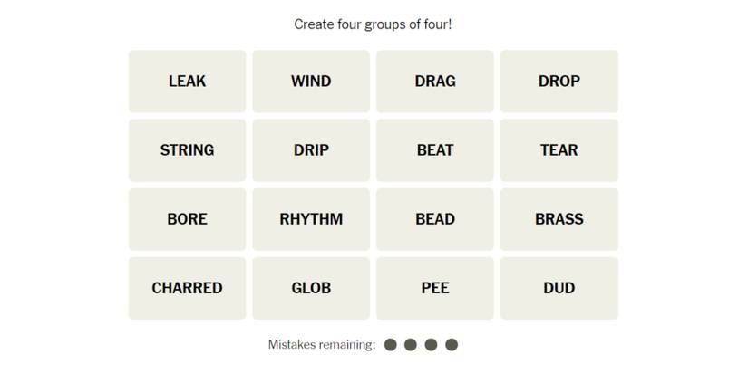The height and width of the screenshot is (374, 748).
Task: Tap the STRING tile
Action: [187, 150]
